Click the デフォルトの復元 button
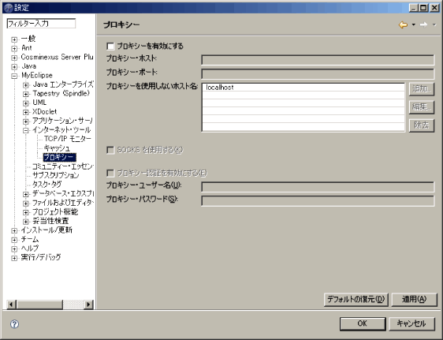Screen dimensions: 443x340 coord(356,299)
